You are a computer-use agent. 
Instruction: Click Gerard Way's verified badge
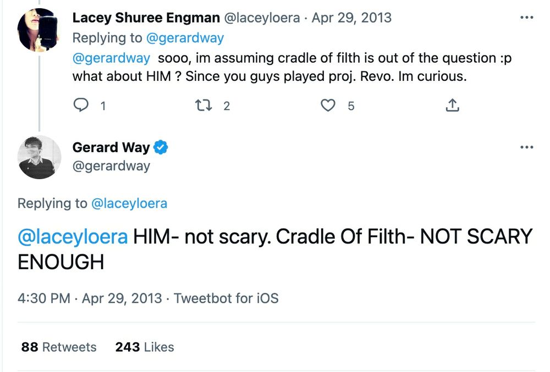[x=161, y=147]
